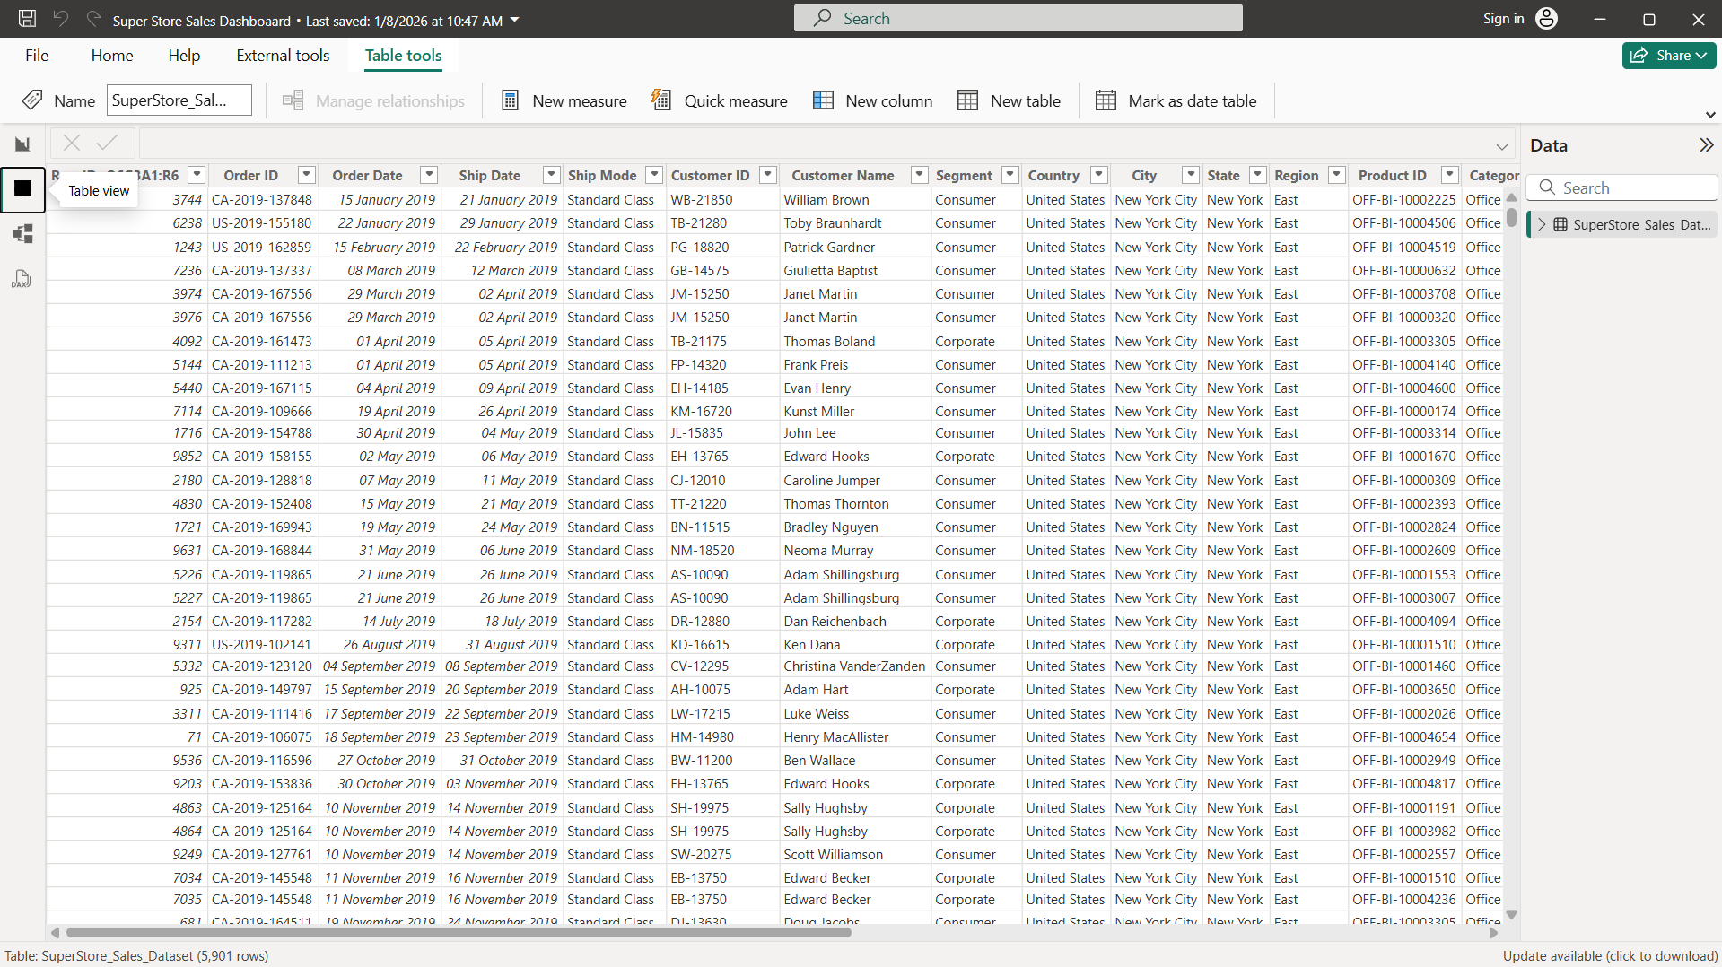Create a Quick measure

point(719,101)
